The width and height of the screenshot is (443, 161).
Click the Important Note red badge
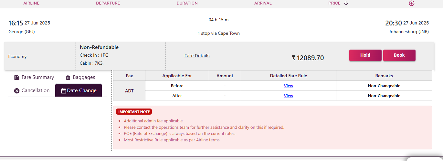pos(134,112)
